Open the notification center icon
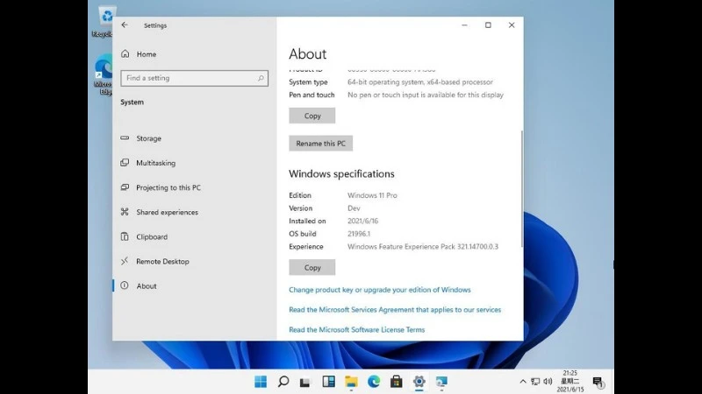This screenshot has width=702, height=394. 598,382
